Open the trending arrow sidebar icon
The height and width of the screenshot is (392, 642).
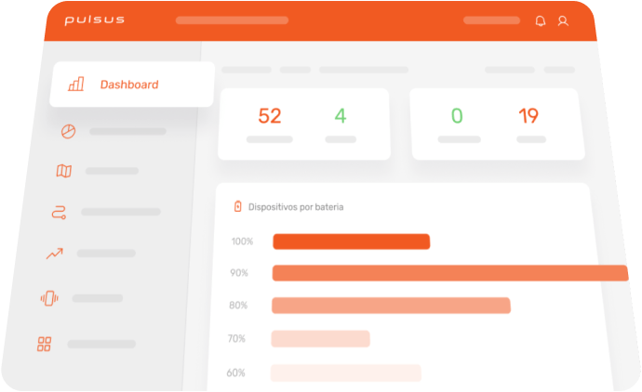click(x=55, y=254)
